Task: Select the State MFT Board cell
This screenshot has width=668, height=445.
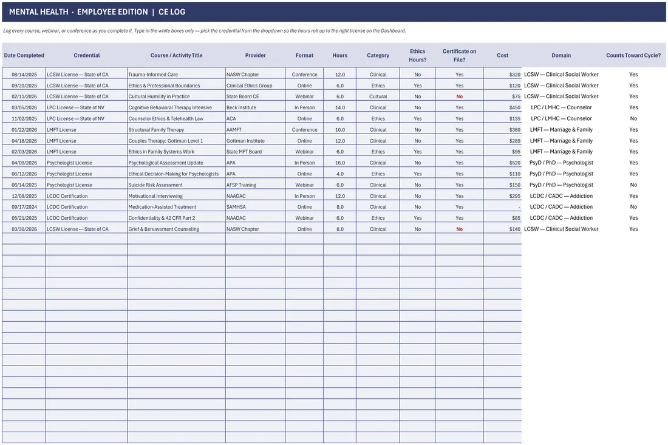Action: (255, 152)
